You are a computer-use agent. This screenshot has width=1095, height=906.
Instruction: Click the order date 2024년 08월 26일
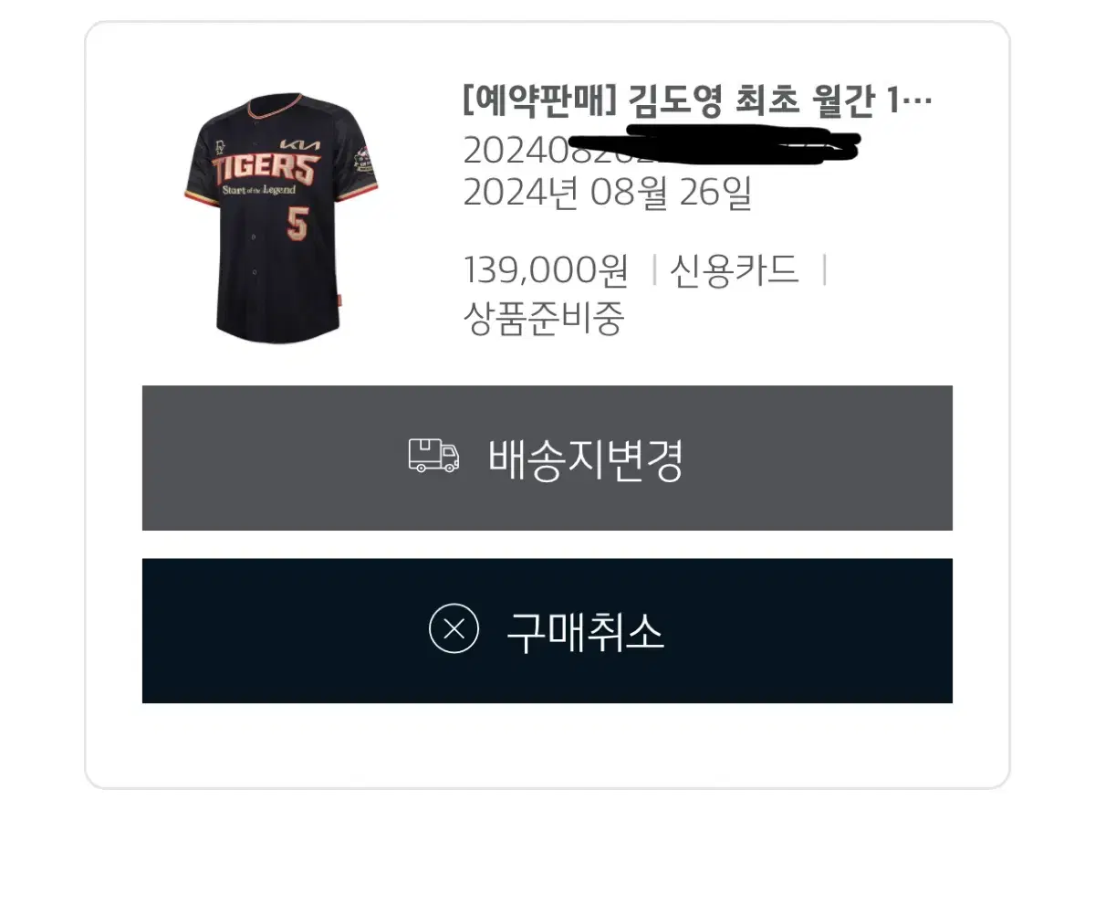point(608,193)
